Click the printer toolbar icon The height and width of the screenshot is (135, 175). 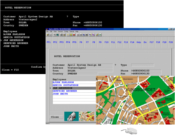61,35
